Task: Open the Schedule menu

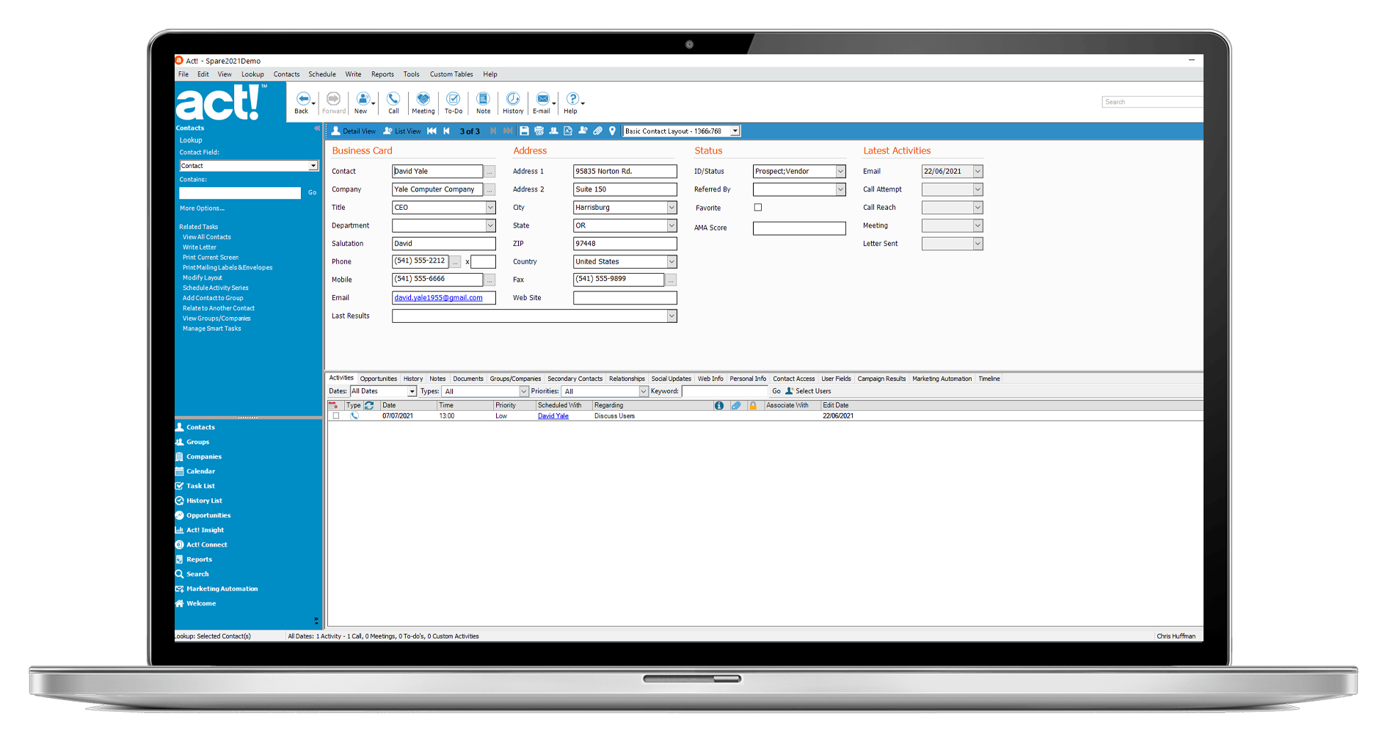Action: 322,74
